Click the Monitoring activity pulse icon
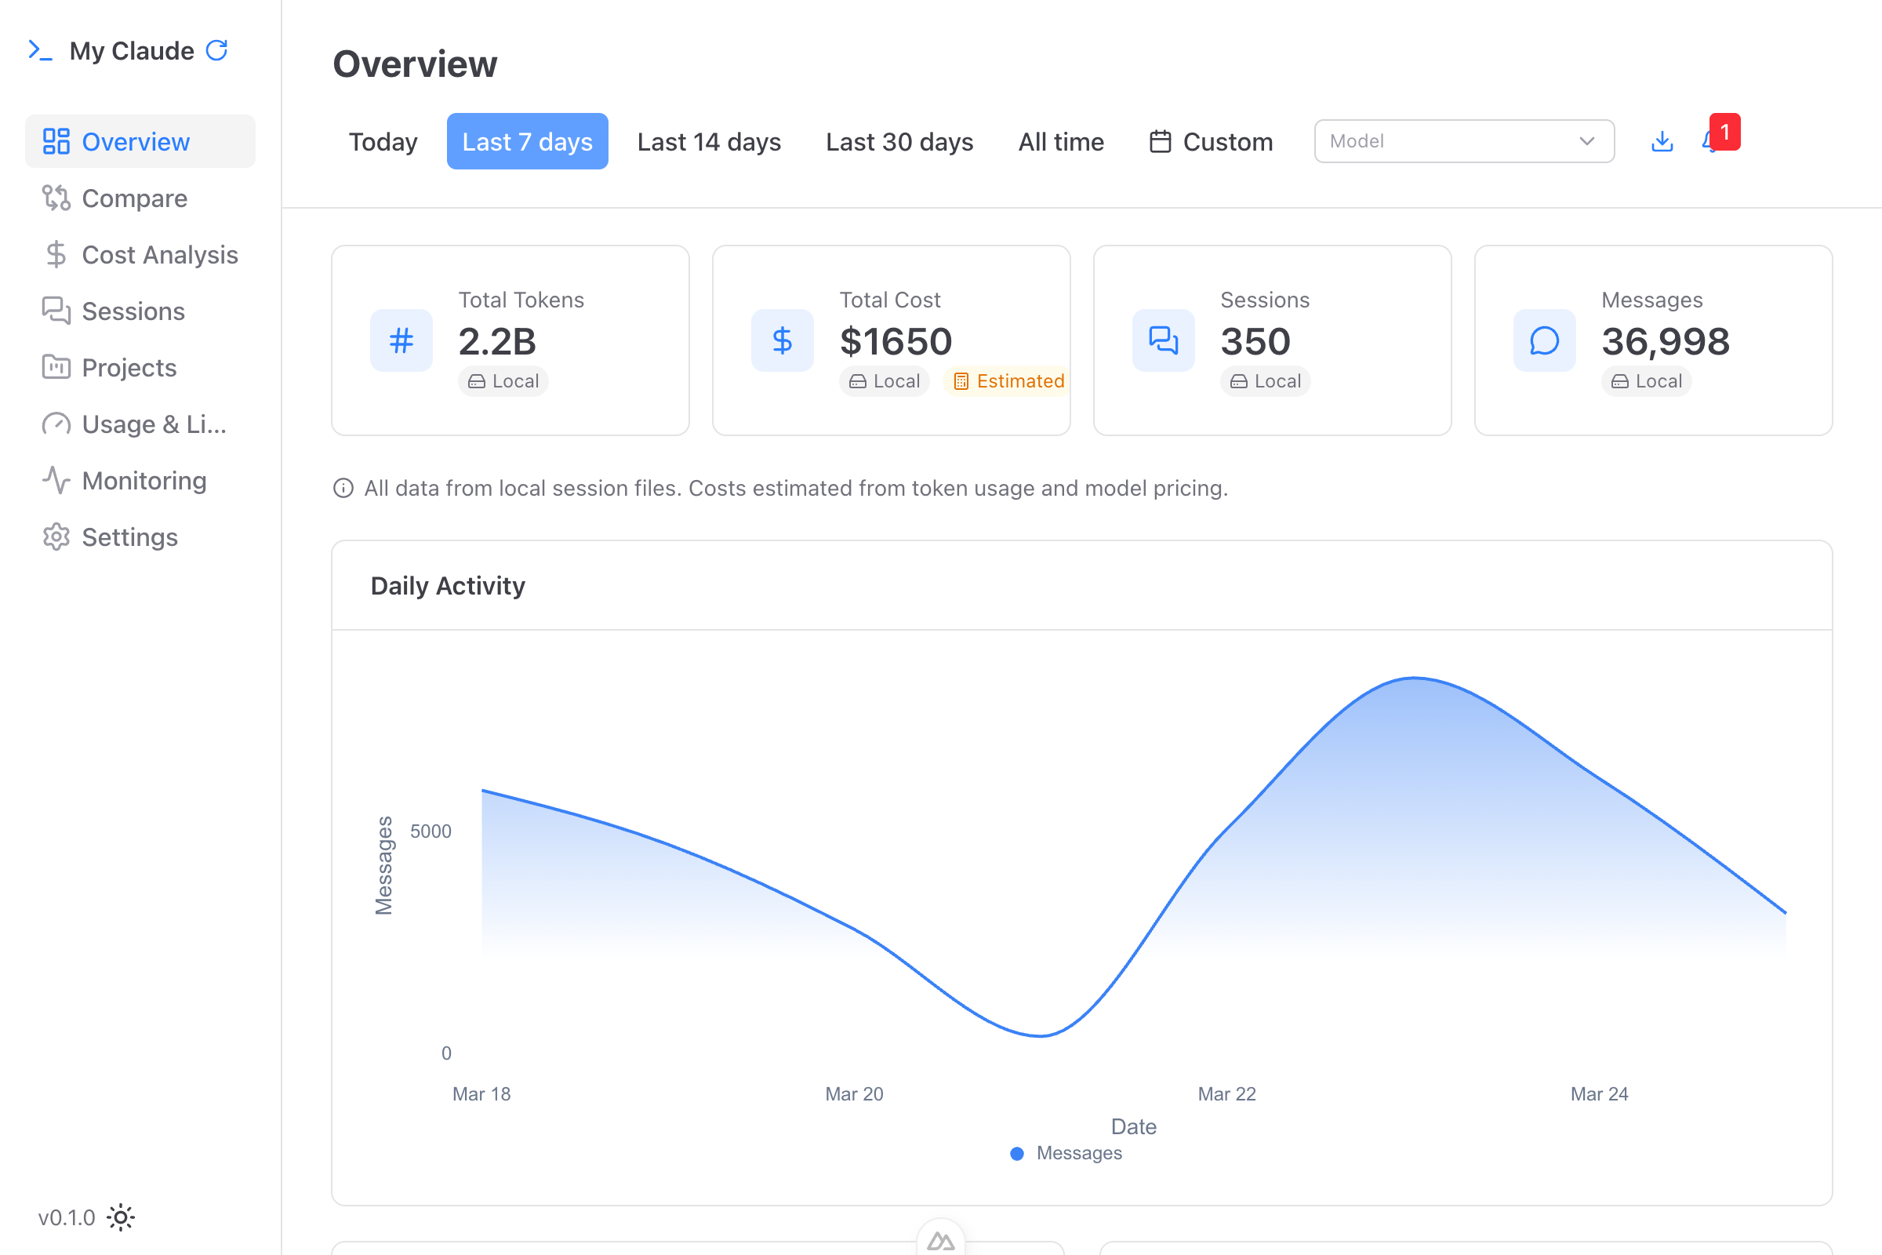This screenshot has width=1882, height=1255. pos(56,480)
